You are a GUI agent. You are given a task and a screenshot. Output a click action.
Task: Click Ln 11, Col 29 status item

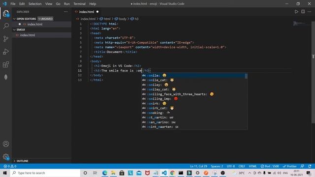coord(198,166)
